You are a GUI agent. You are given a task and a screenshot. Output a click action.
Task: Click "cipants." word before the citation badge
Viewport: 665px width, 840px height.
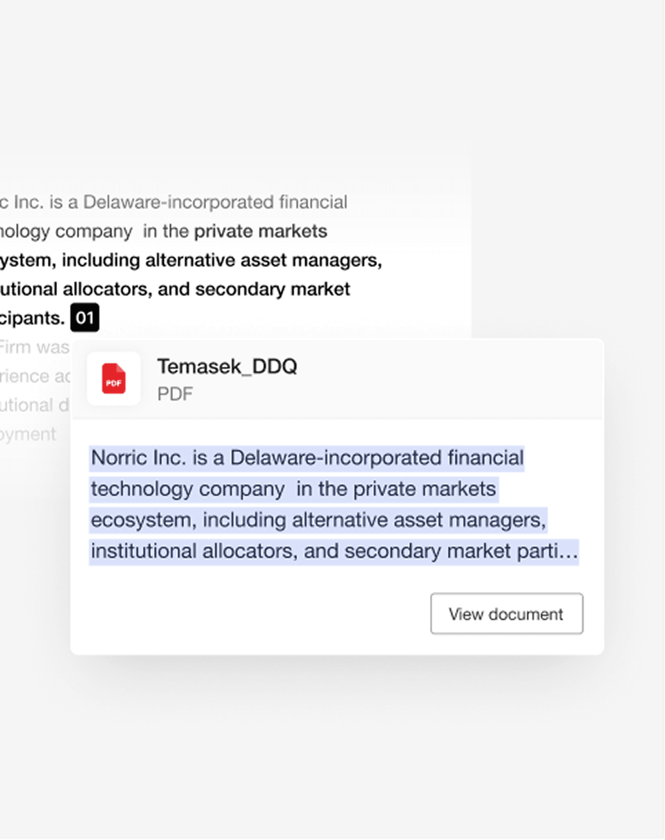[32, 318]
